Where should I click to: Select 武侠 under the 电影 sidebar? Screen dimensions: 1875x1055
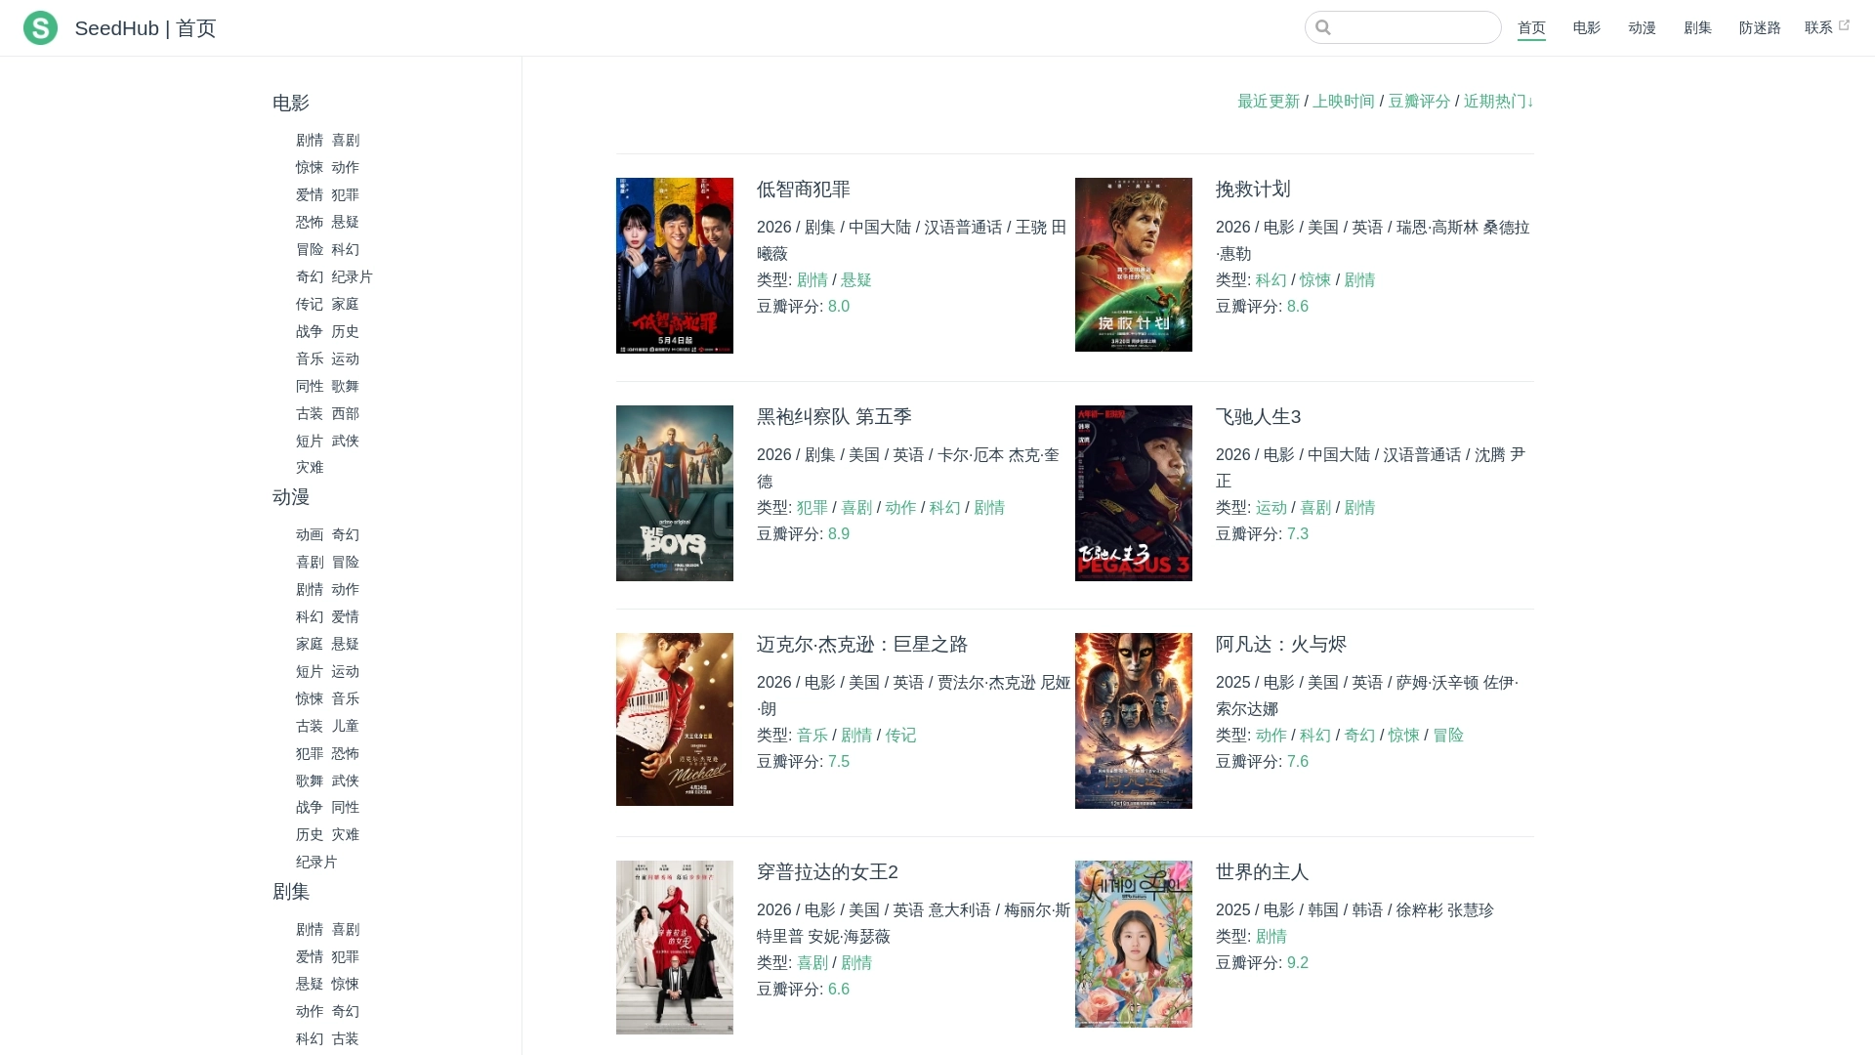tap(345, 442)
